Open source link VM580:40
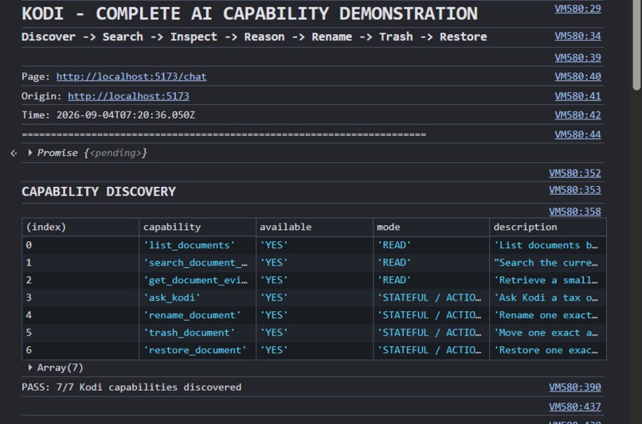The height and width of the screenshot is (424, 642). 577,76
